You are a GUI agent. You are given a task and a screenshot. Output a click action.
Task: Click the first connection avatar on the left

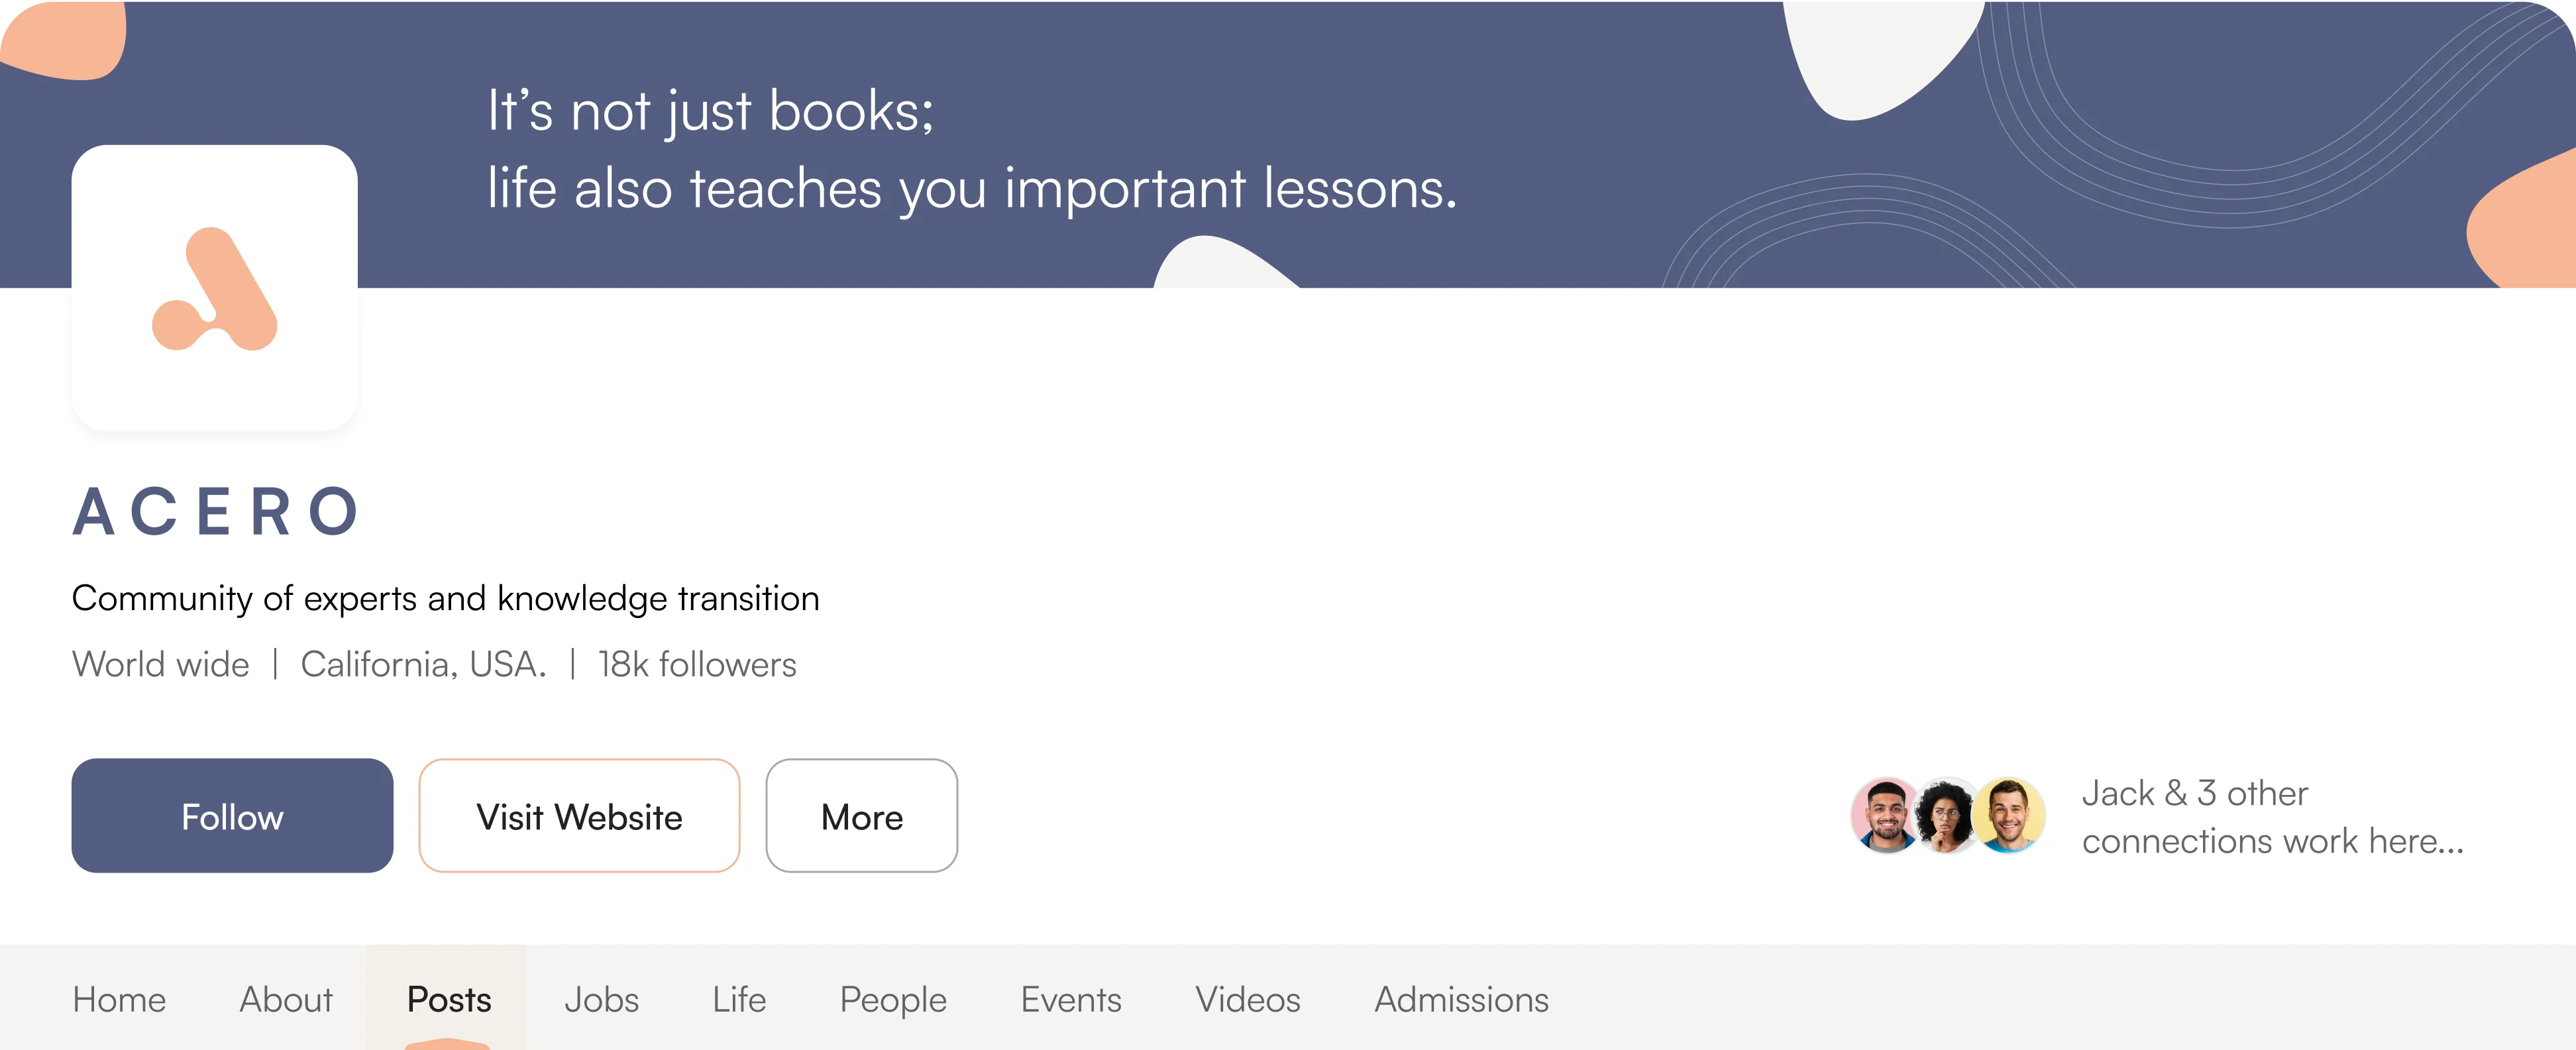(1885, 815)
